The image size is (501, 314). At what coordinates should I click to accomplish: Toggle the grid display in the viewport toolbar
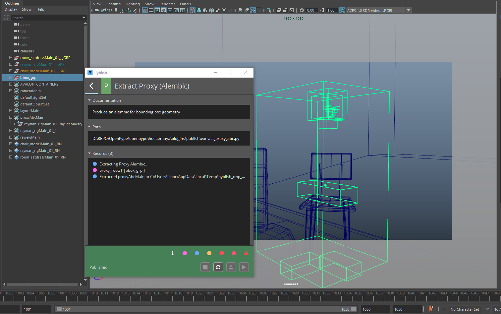pos(145,10)
